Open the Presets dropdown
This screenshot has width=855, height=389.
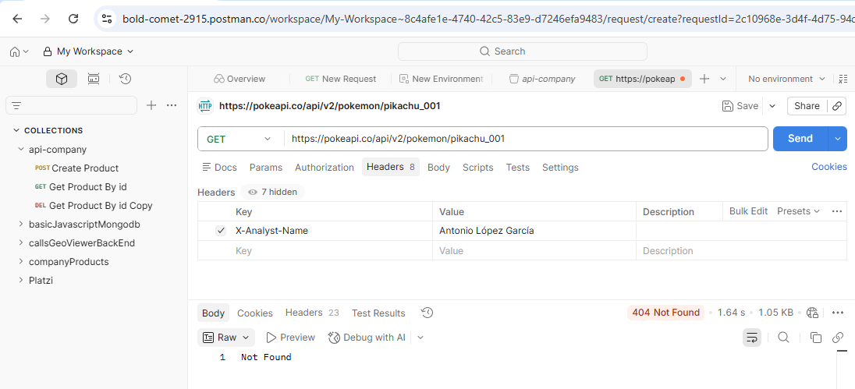coord(798,211)
